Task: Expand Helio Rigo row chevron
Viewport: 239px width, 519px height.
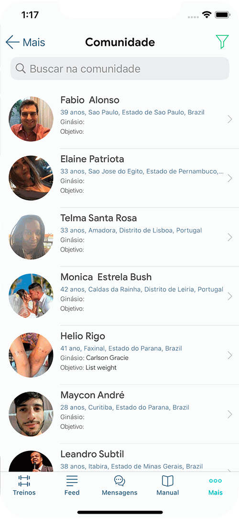Action: 230,355
